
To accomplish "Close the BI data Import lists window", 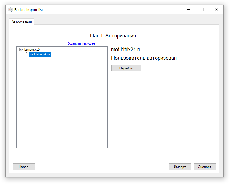I will 216,10.
